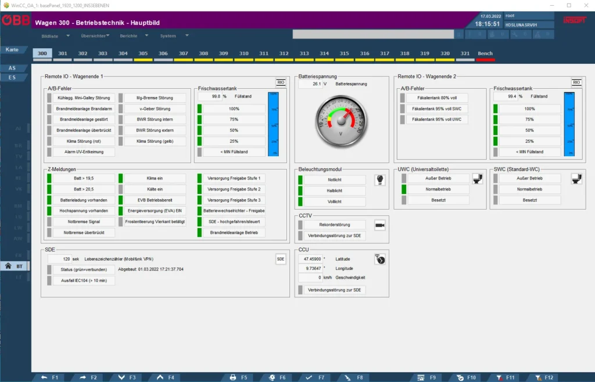Click the root user field

pos(529,16)
